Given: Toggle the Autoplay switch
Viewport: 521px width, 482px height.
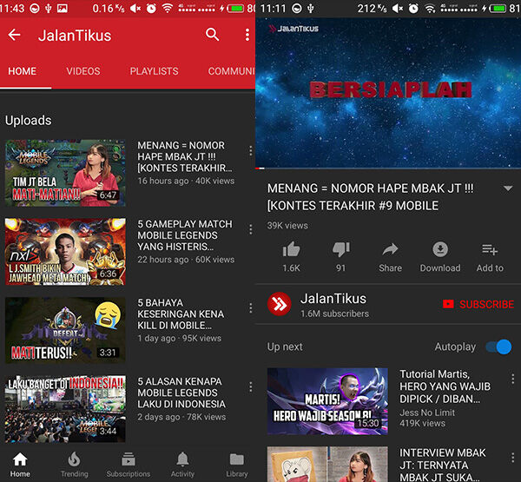Looking at the screenshot, I should [498, 347].
